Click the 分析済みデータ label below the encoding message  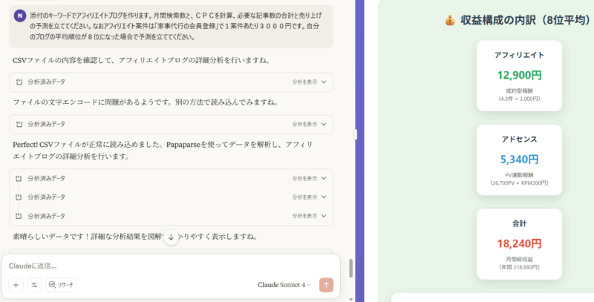pos(46,124)
